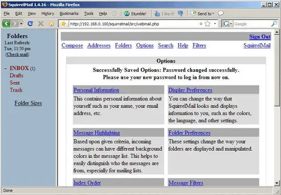Click into the URL address field
The height and width of the screenshot is (195, 281).
(133, 24)
